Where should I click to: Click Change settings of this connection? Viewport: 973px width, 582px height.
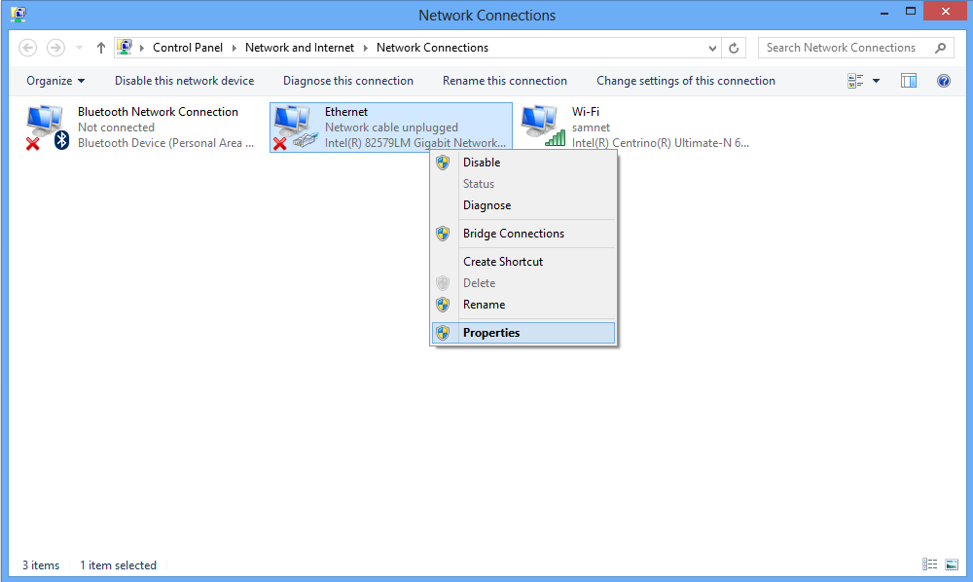(686, 81)
